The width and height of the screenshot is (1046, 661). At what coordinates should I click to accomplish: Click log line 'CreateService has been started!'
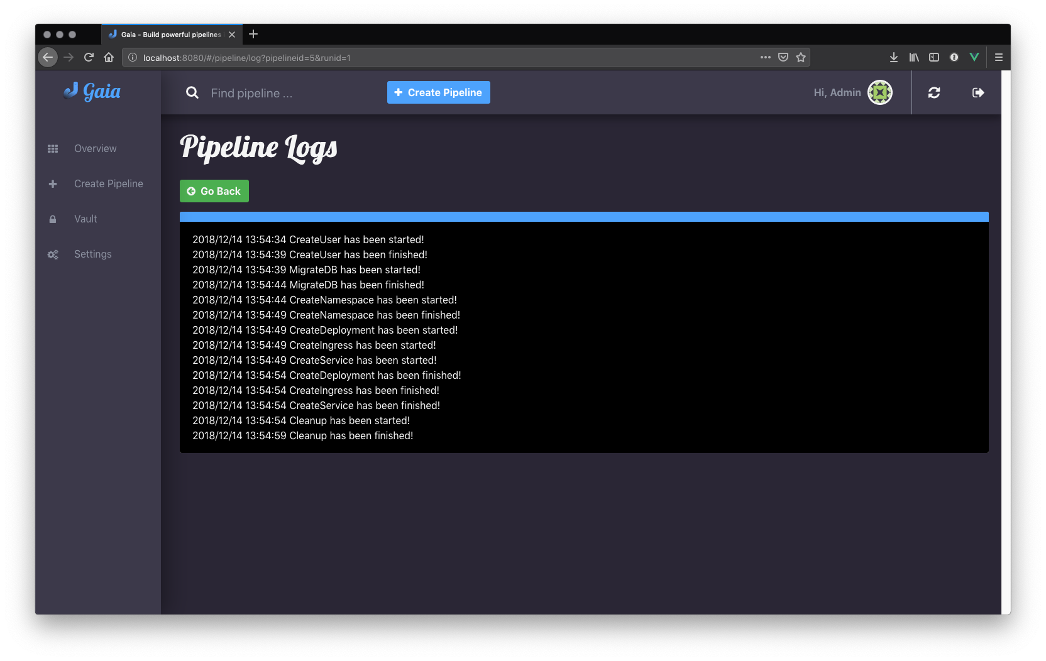pos(314,360)
